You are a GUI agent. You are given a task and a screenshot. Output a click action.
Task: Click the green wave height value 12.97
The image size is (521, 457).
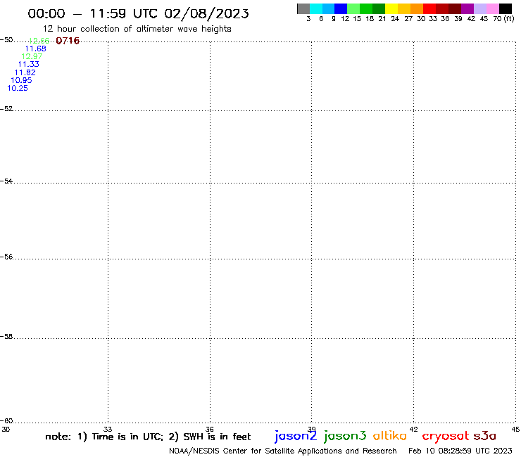point(32,56)
